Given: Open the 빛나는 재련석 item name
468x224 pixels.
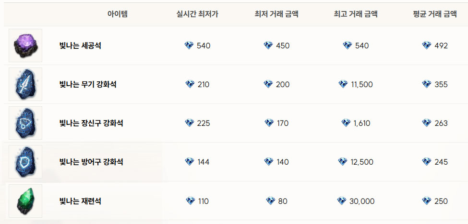Looking at the screenshot, I should tap(80, 201).
